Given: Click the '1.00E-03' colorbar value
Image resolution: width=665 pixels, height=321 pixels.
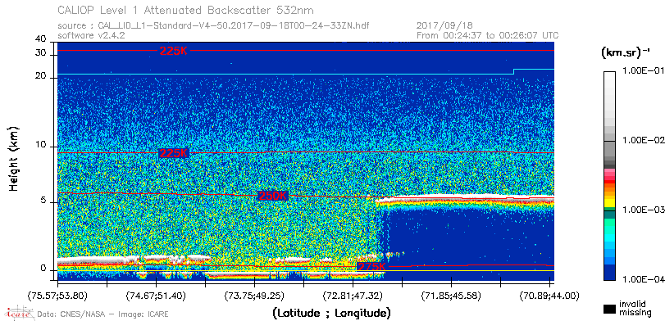Looking at the screenshot, I should [x=643, y=210].
